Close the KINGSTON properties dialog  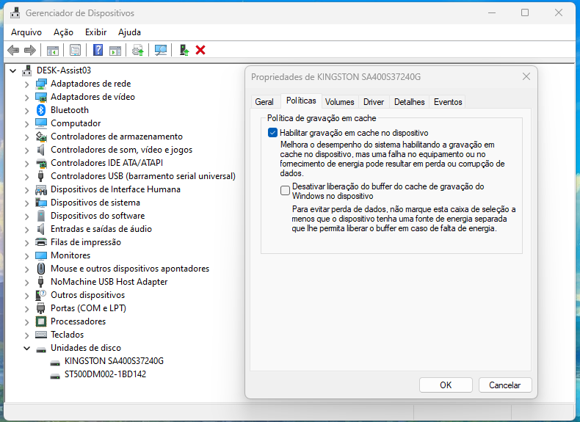pos(526,76)
